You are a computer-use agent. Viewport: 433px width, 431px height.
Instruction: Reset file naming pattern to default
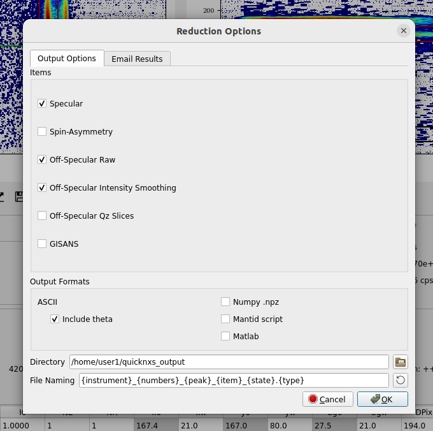coord(401,381)
